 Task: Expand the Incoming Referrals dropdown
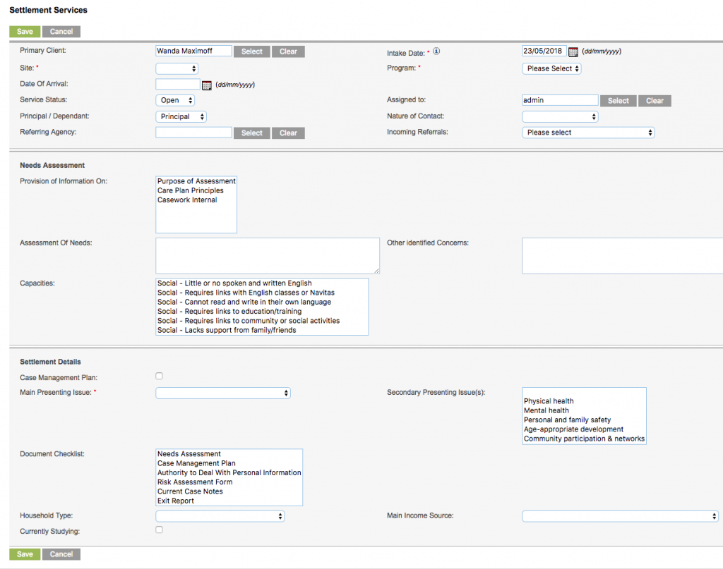click(x=588, y=132)
